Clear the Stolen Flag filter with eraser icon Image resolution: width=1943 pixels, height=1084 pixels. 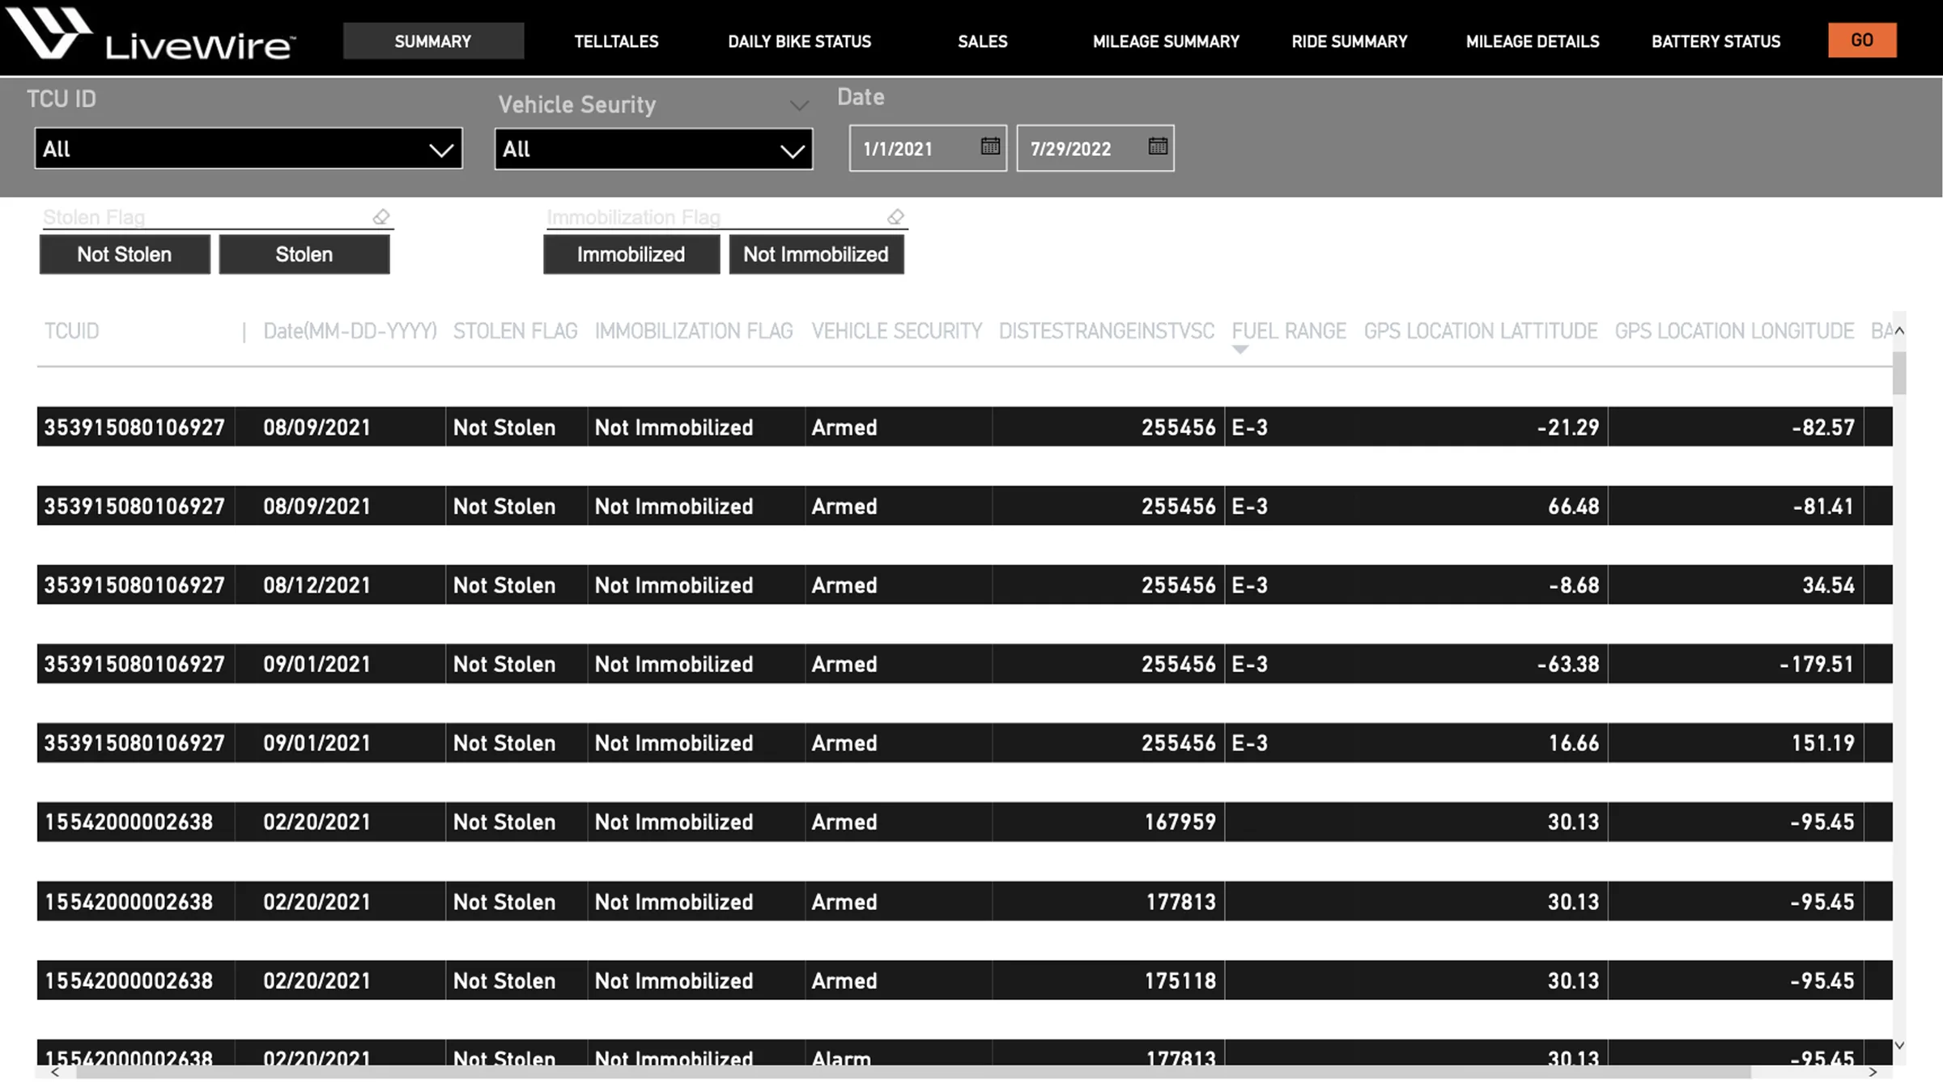point(381,217)
